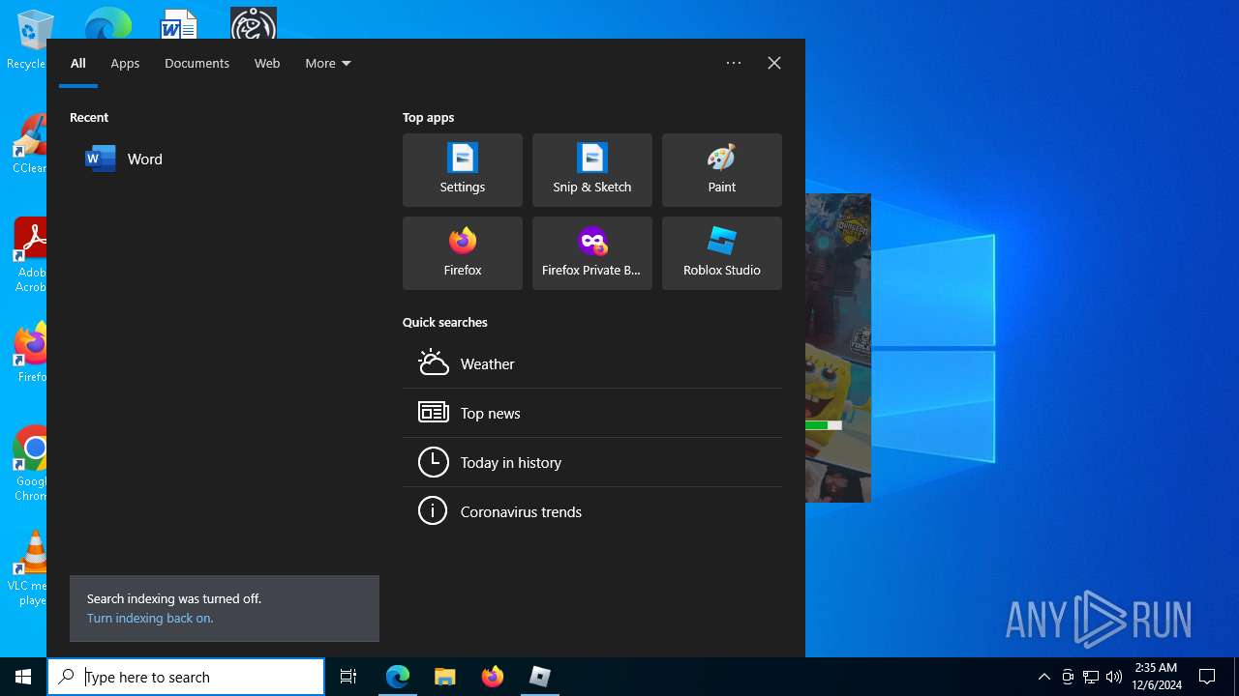Open Microsoft Edge from the taskbar
This screenshot has height=696, width=1239.
click(398, 677)
